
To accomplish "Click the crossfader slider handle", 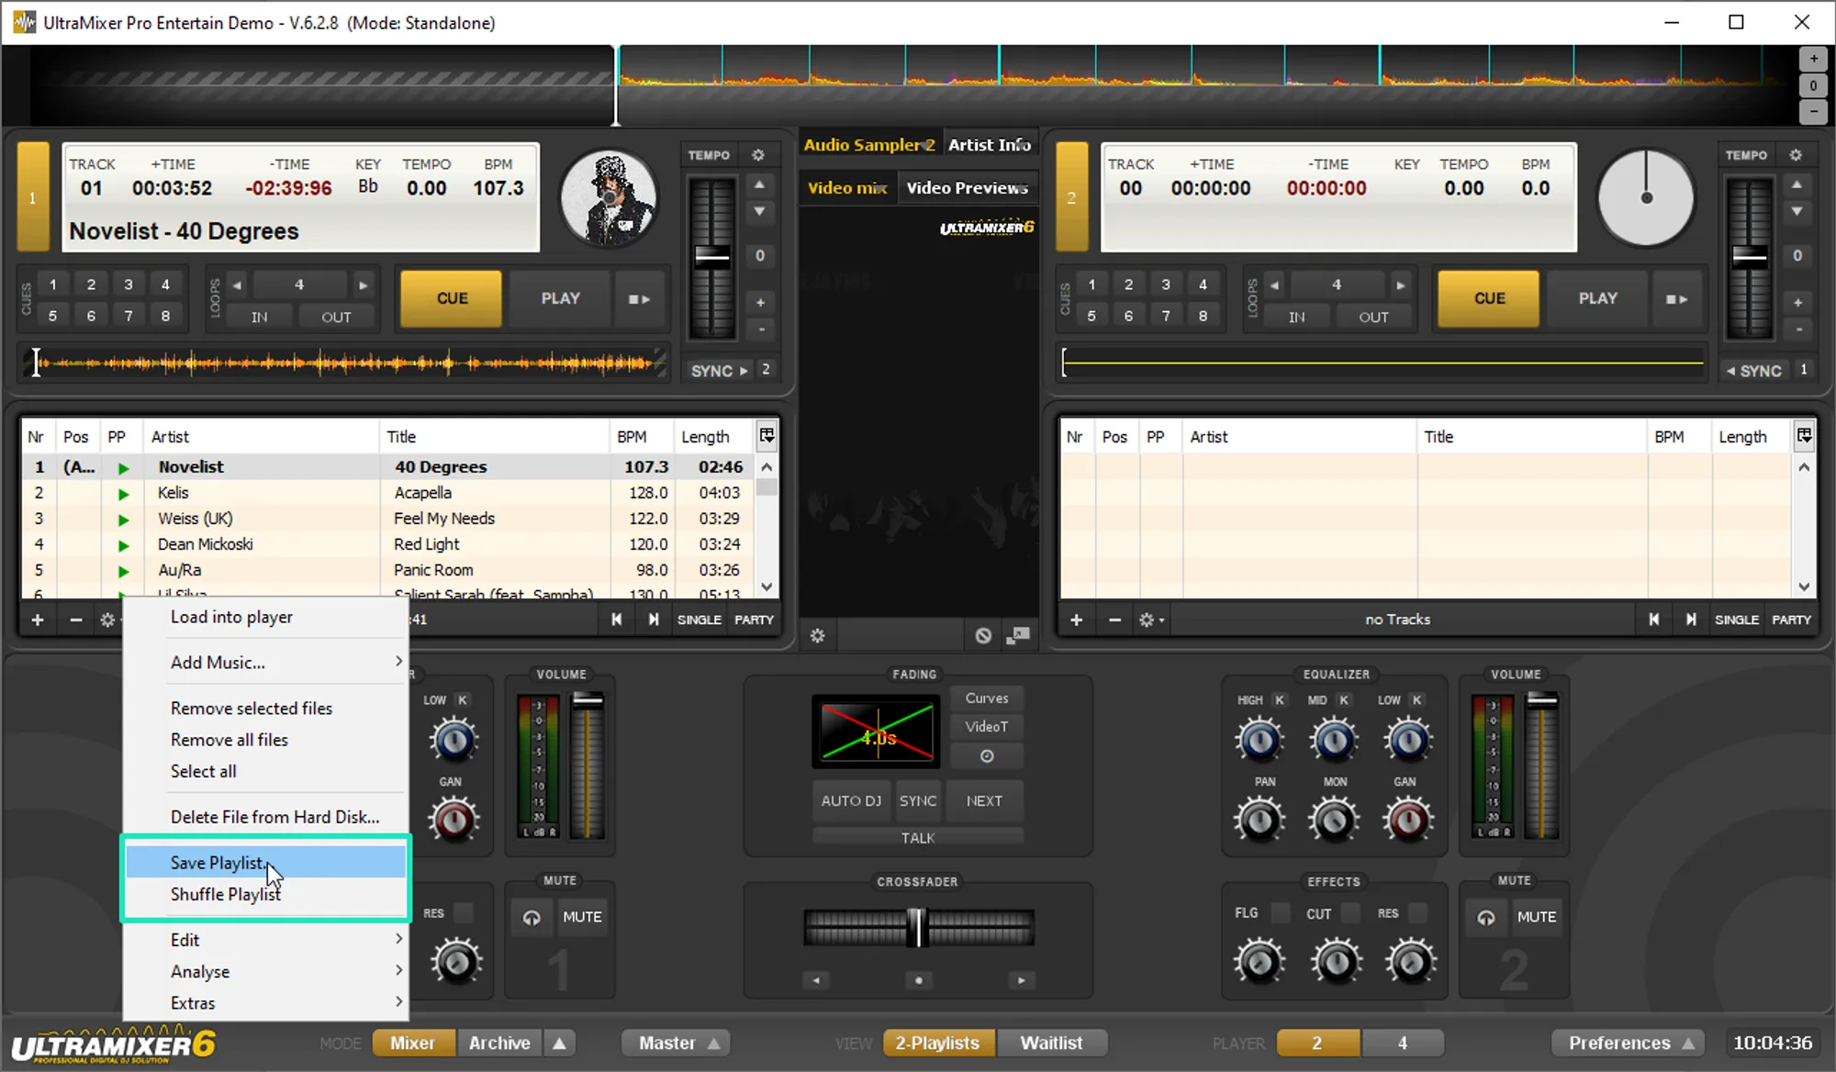I will (x=917, y=927).
